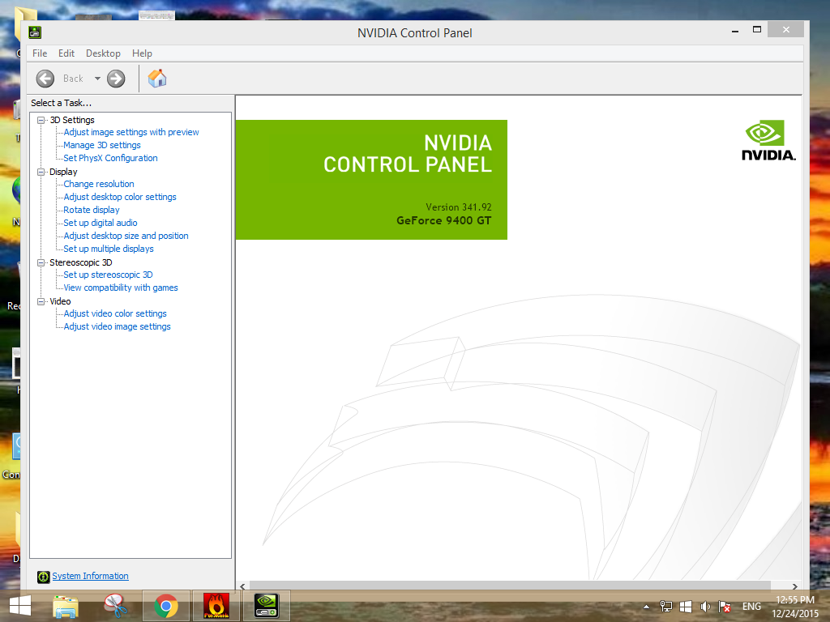Open the Windows Start button
Viewport: 830px width, 622px height.
click(x=20, y=606)
